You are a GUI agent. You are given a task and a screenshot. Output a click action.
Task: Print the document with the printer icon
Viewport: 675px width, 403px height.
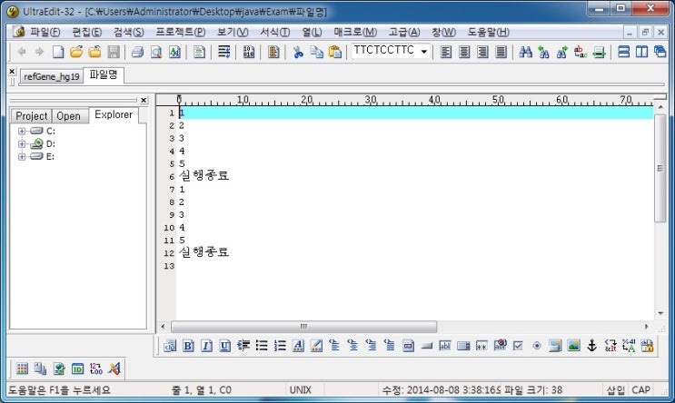tap(137, 52)
